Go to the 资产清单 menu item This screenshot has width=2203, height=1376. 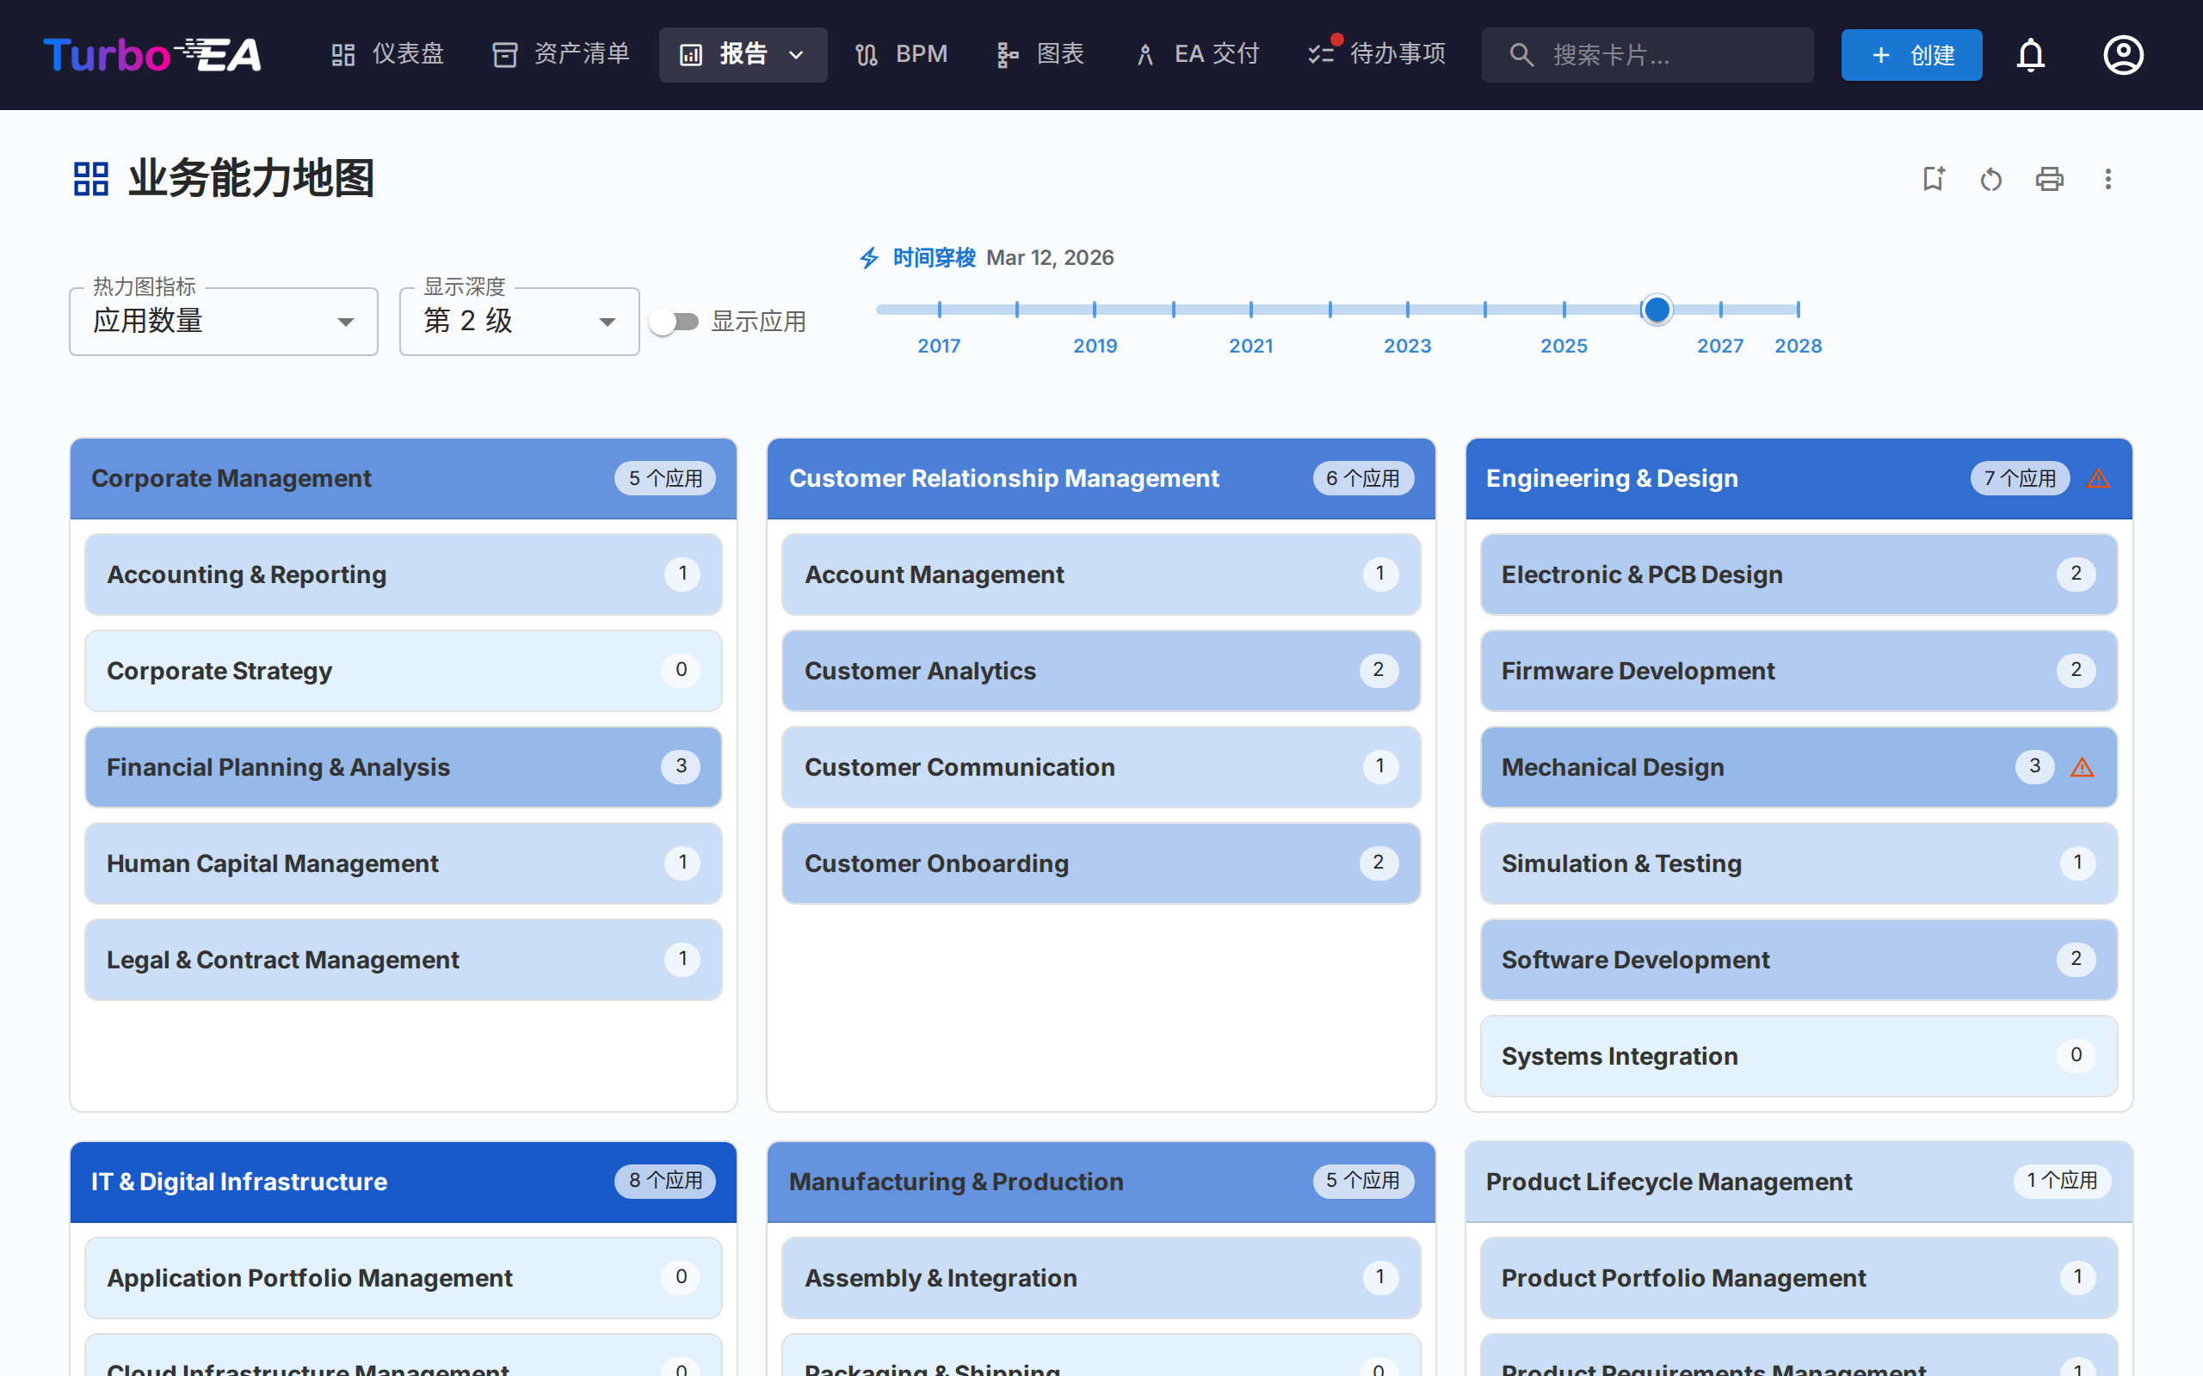(561, 54)
